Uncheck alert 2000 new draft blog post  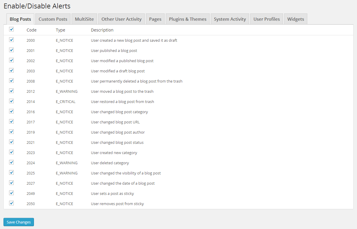tap(11, 40)
